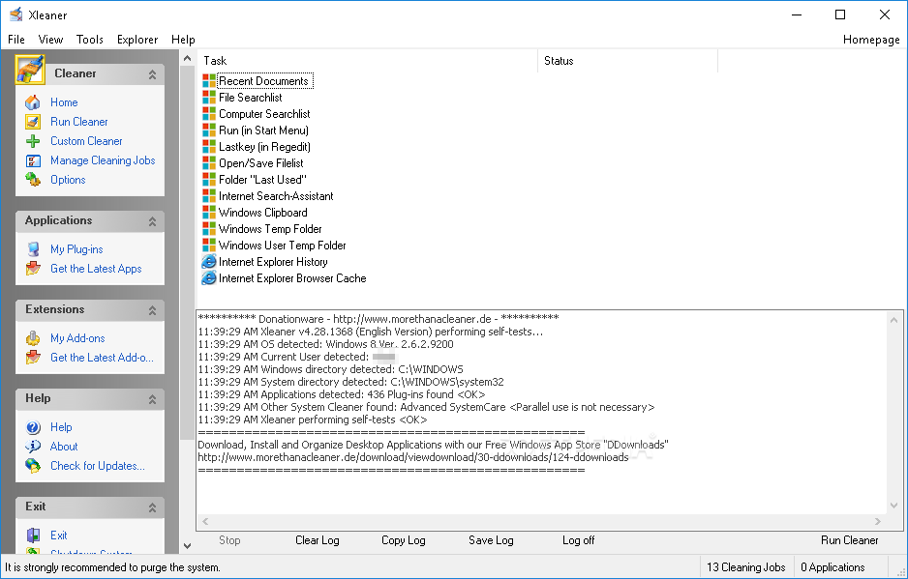Click Run Cleaner button at bottom right
The height and width of the screenshot is (579, 908).
tap(850, 540)
